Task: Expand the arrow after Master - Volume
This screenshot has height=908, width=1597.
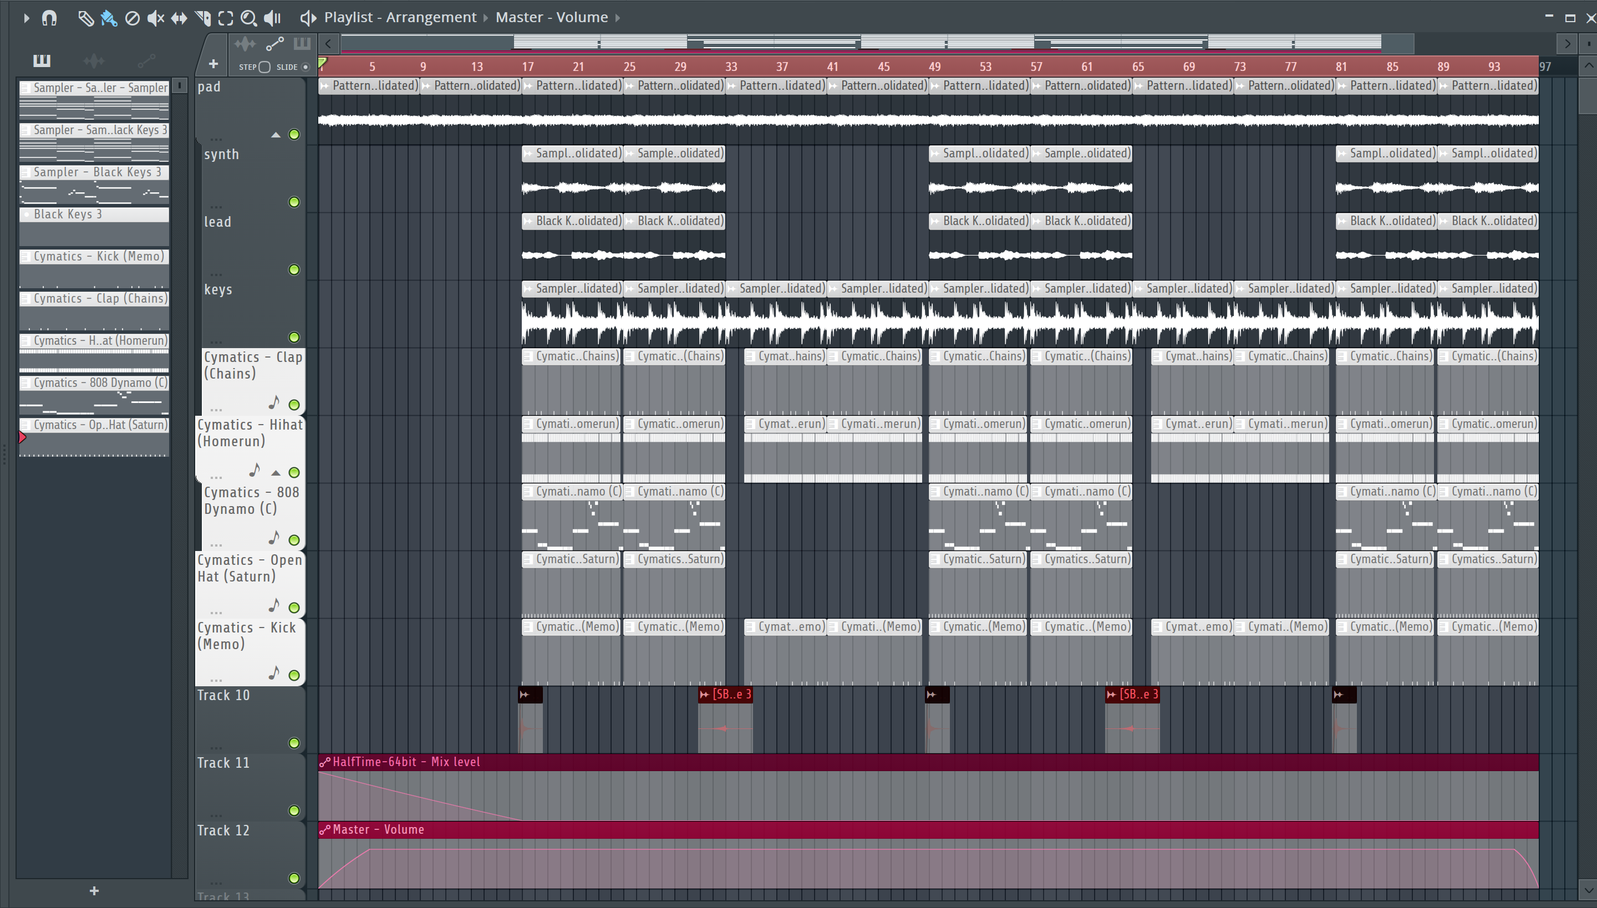Action: [618, 18]
